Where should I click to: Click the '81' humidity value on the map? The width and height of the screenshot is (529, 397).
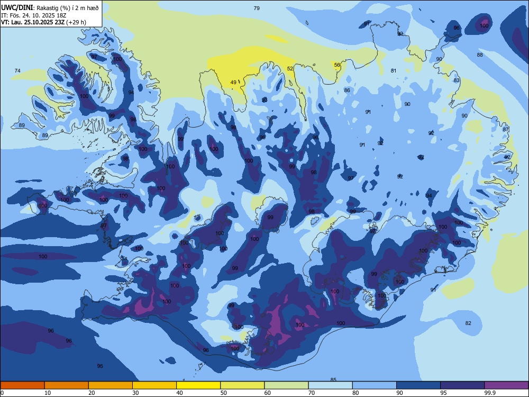pos(394,70)
